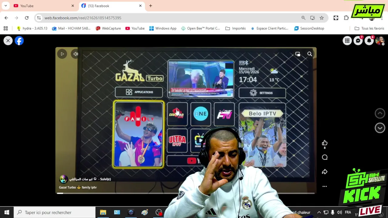Open the Chrome apps grid shortcut
This screenshot has width=388, height=218.
(5, 28)
